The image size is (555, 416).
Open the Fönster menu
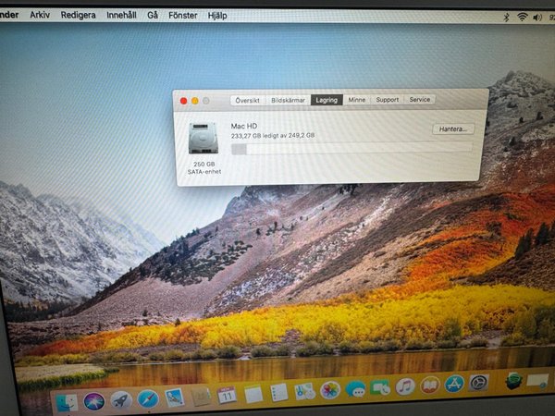coord(182,16)
